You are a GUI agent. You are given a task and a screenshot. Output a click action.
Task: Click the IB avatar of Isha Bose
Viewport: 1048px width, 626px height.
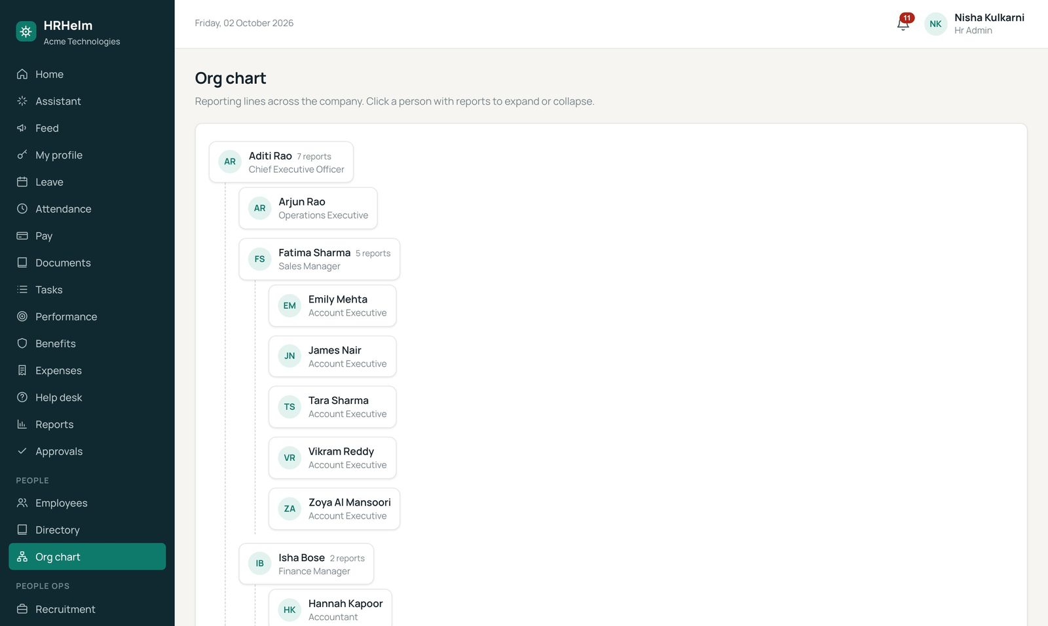(x=259, y=564)
